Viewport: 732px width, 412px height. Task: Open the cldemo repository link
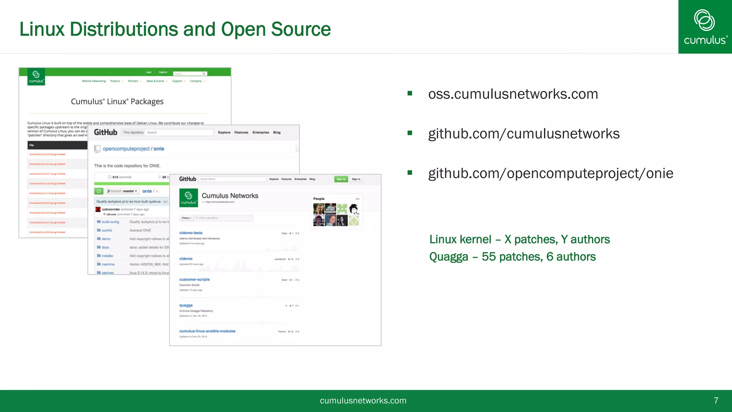[x=186, y=259]
